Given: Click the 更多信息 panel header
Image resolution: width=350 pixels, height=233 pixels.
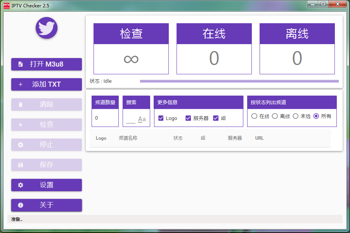Looking at the screenshot, I should click(198, 102).
